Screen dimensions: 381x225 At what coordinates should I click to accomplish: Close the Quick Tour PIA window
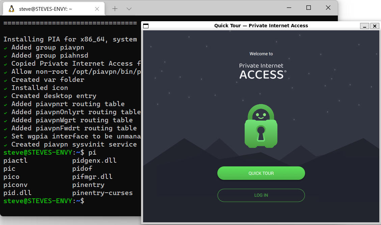[x=375, y=26]
